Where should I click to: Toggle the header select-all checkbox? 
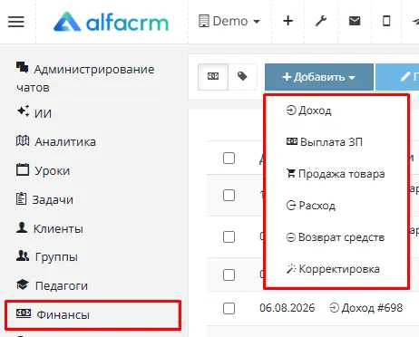[229, 158]
